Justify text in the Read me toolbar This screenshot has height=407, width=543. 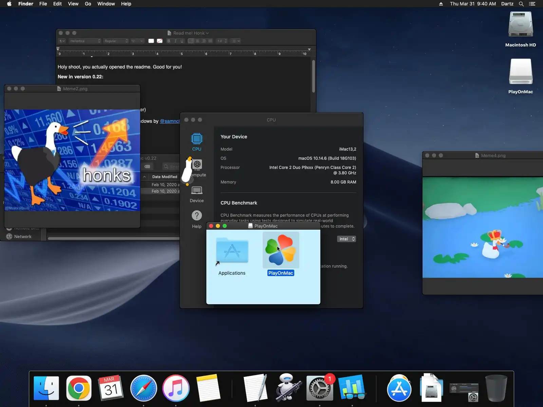coord(210,41)
